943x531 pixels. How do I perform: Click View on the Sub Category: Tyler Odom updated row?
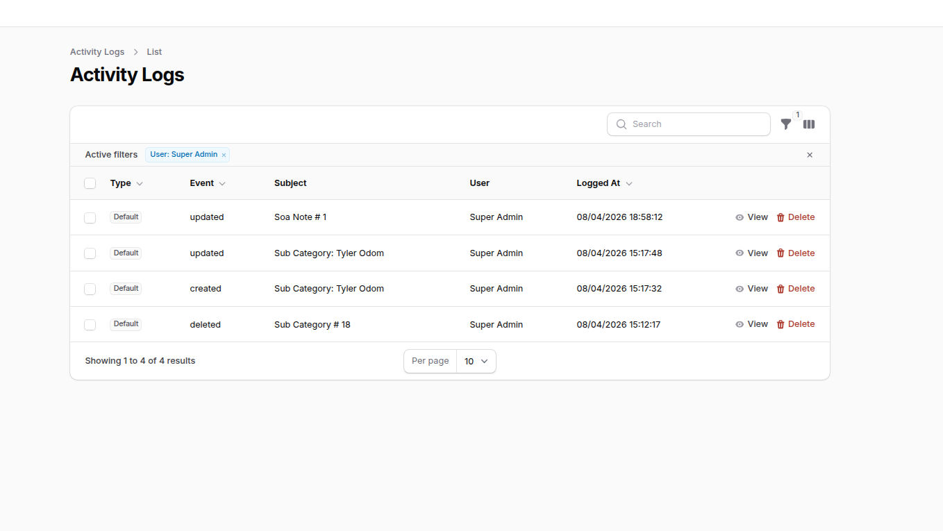click(758, 253)
